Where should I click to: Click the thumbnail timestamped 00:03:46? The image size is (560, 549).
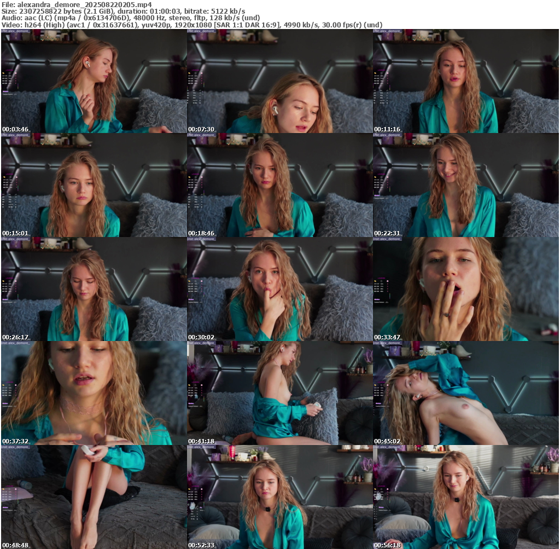[94, 81]
